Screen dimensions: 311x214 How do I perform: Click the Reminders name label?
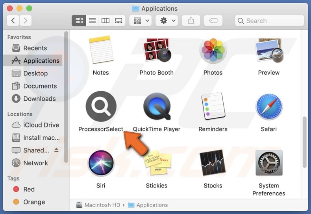pos(213,129)
